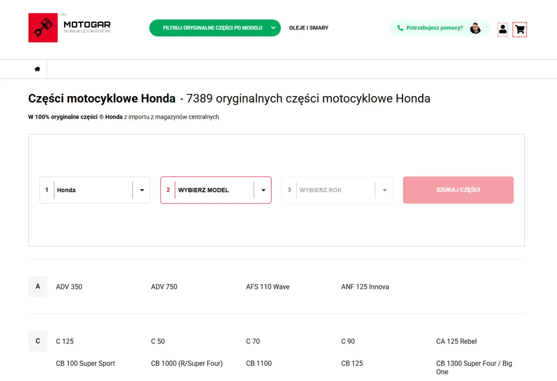Image resolution: width=557 pixels, height=381 pixels.
Task: Expand the FILTRUJ ORYGINALNE CZĘŚCI PO MODELU menu
Action: [x=215, y=27]
